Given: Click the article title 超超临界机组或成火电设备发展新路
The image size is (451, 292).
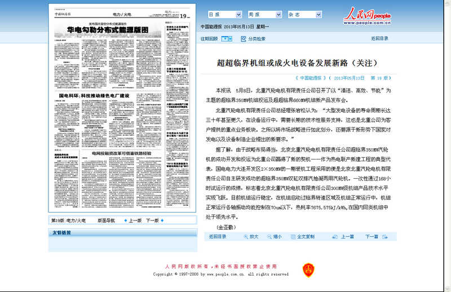Looking at the screenshot, I should [297, 63].
